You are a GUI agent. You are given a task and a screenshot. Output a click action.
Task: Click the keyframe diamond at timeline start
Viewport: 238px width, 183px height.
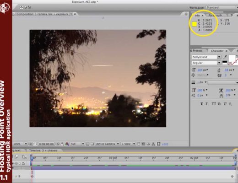[x=32, y=176]
